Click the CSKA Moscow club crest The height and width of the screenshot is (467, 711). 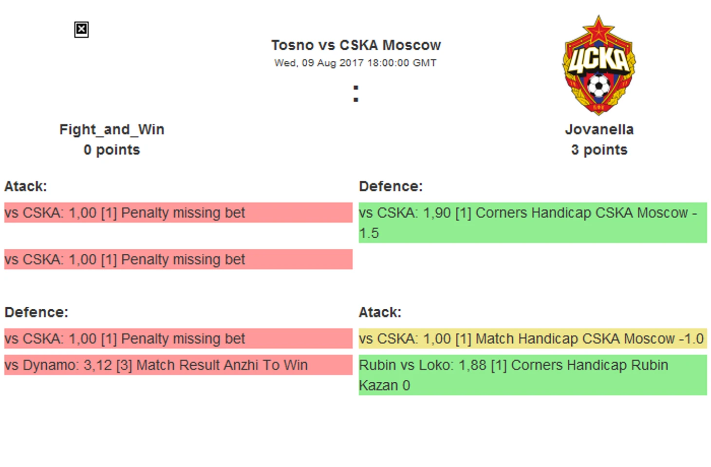point(599,65)
